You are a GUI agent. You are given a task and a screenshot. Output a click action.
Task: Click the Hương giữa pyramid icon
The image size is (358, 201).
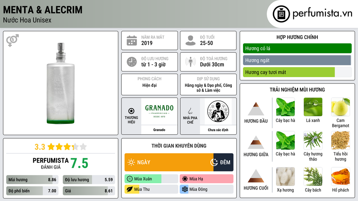click(x=256, y=142)
